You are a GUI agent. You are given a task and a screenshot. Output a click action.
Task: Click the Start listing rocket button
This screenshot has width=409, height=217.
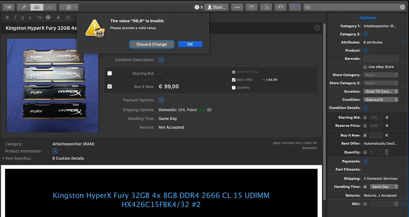(x=216, y=7)
